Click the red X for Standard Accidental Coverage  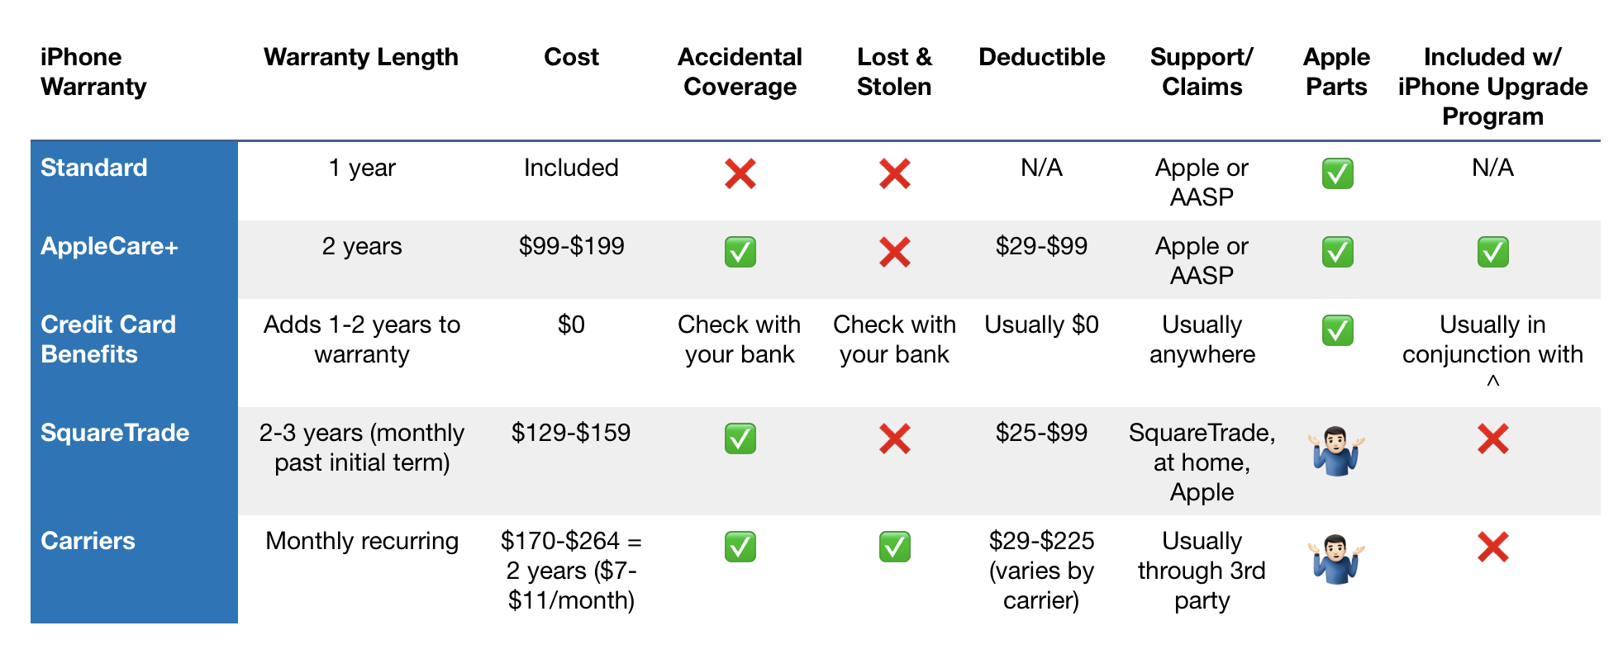(740, 173)
